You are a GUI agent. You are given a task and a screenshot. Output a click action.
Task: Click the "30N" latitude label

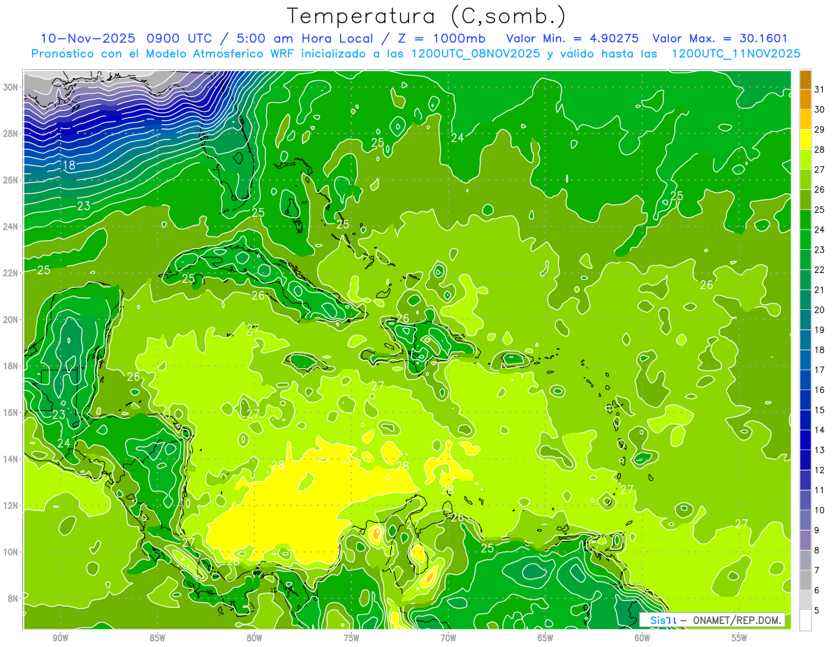11,87
